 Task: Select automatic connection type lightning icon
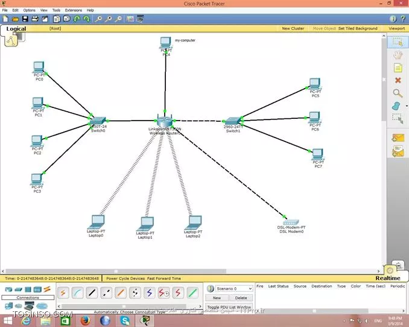(63, 293)
